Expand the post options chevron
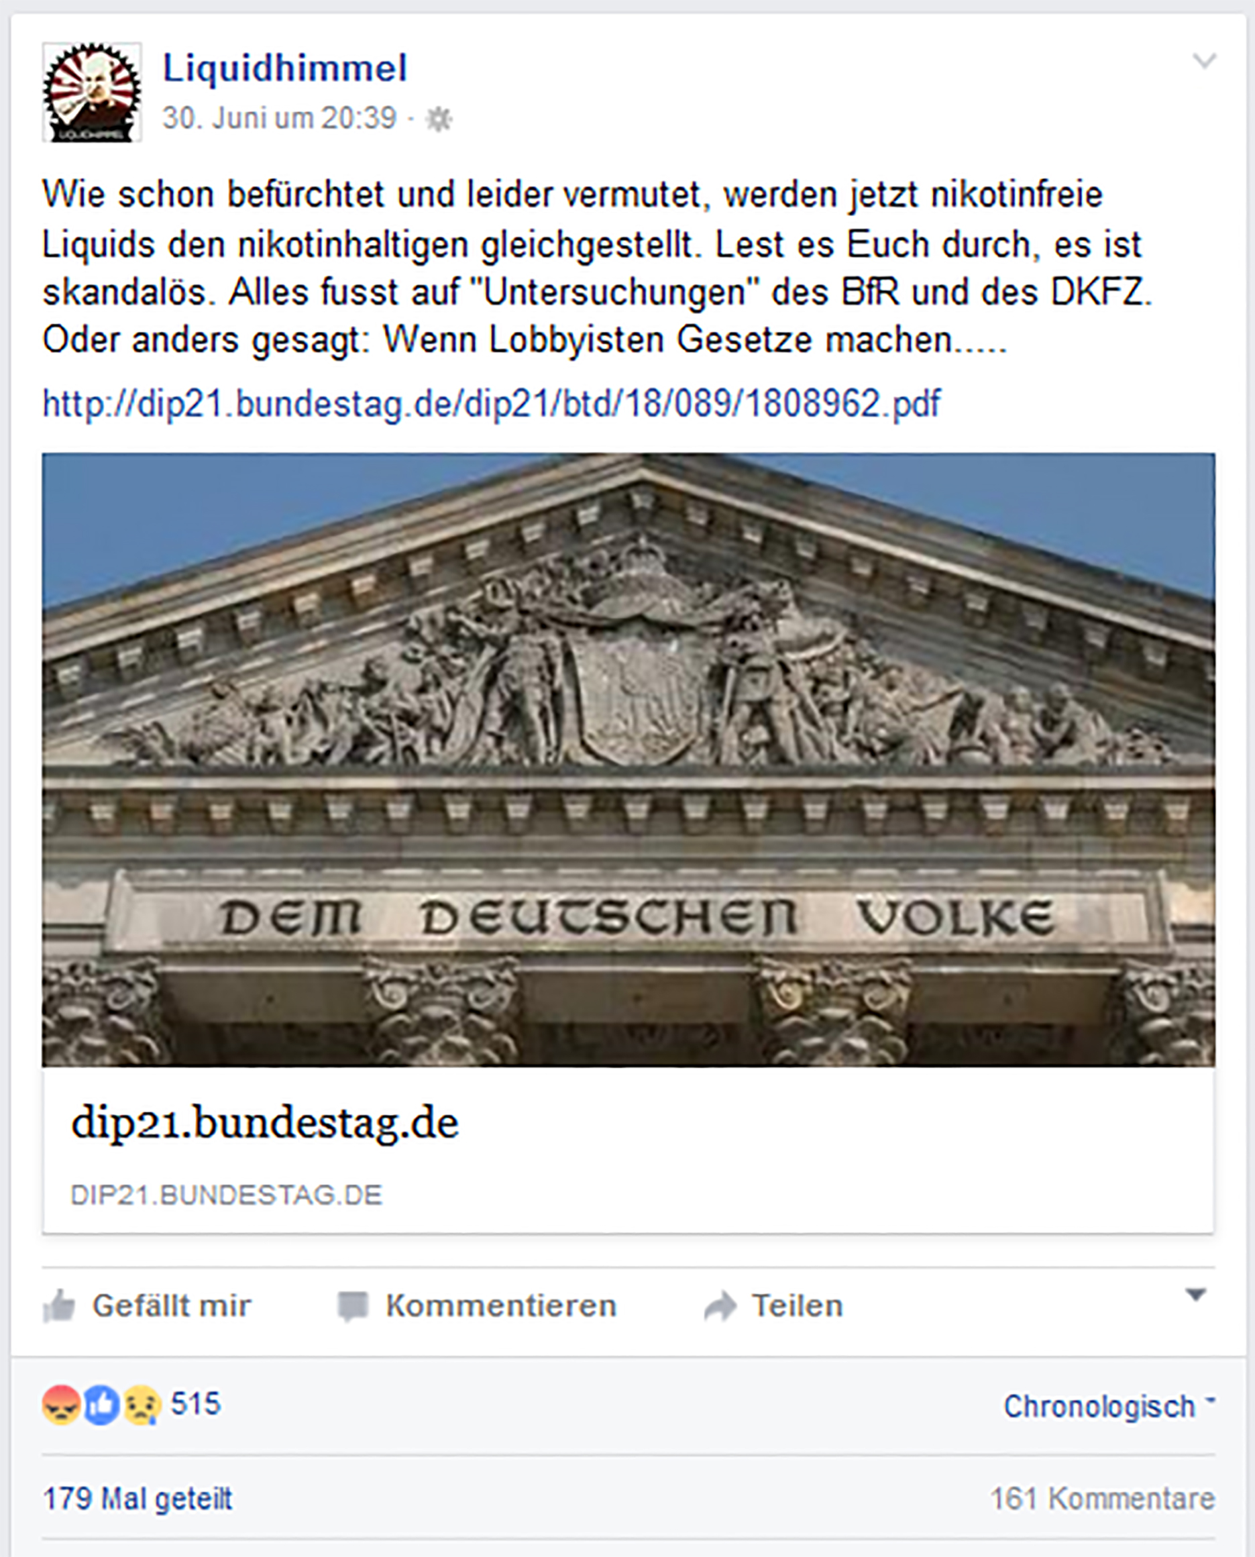 tap(1205, 61)
